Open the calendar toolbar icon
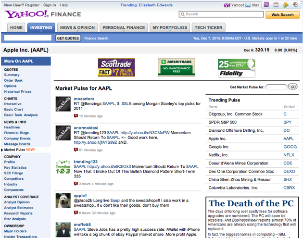 [x=276, y=5]
